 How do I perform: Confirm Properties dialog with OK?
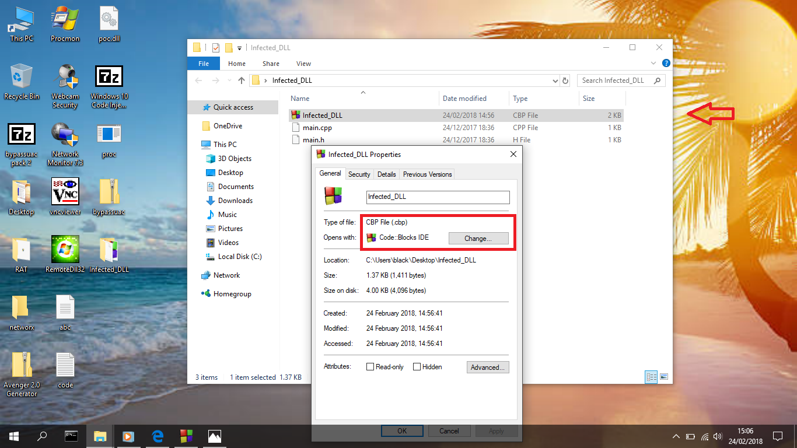coord(402,431)
